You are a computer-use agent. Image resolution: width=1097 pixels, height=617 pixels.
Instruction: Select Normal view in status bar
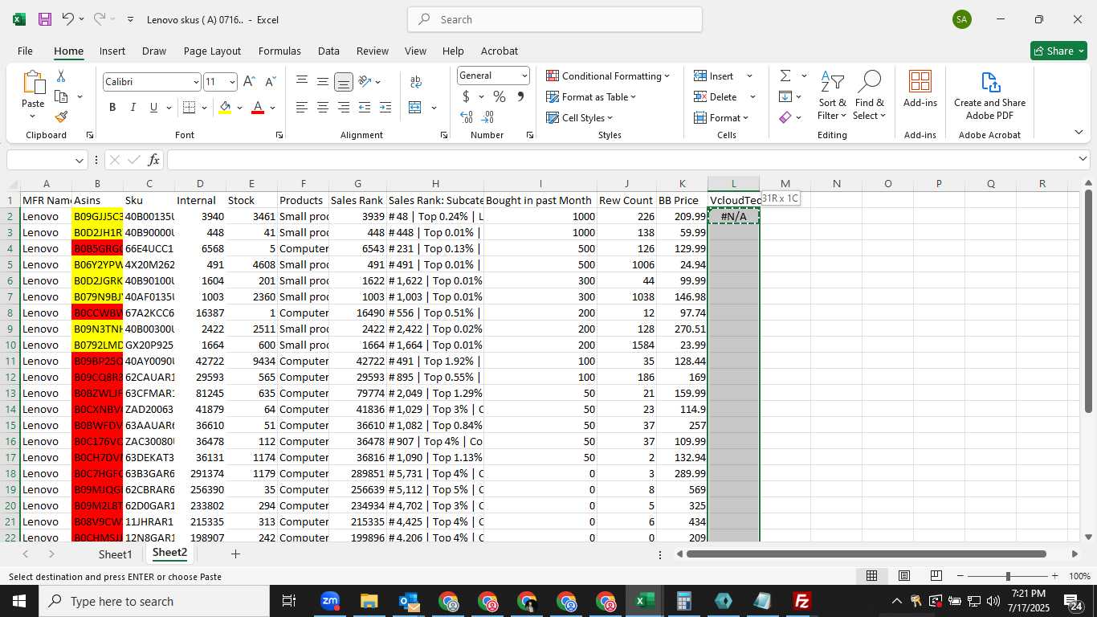(871, 576)
